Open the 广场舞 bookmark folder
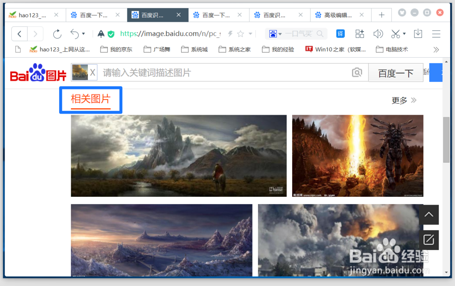This screenshot has height=286, width=455. pos(157,50)
